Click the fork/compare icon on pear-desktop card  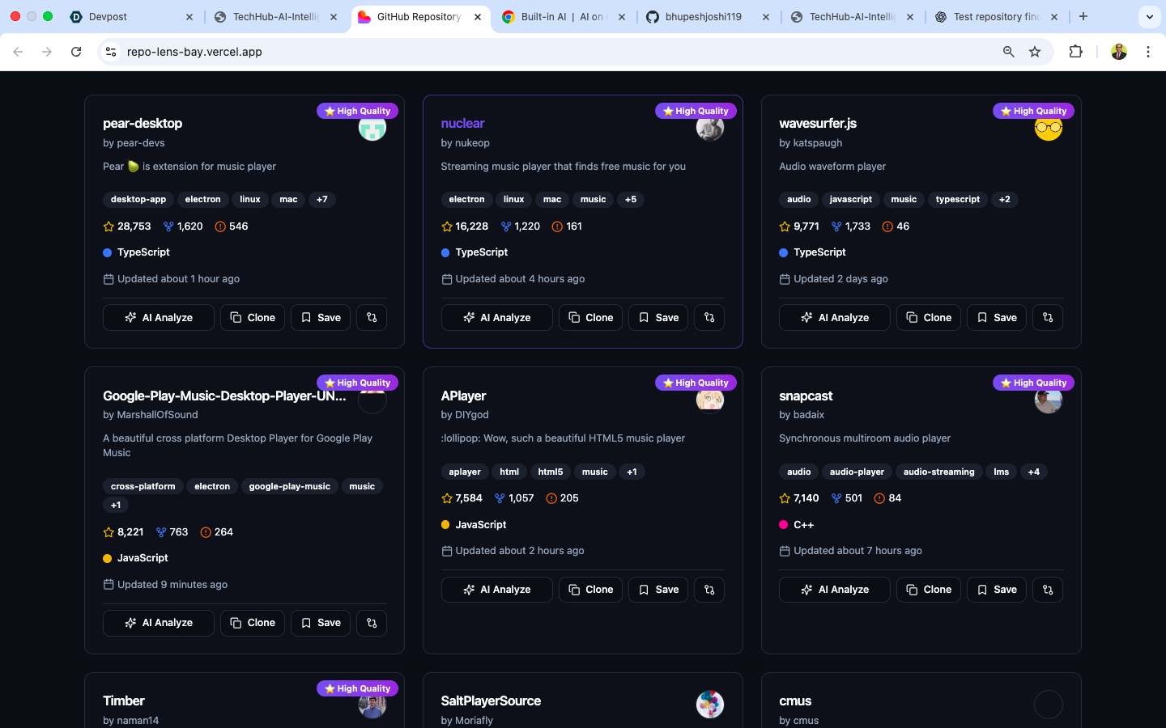coord(372,318)
